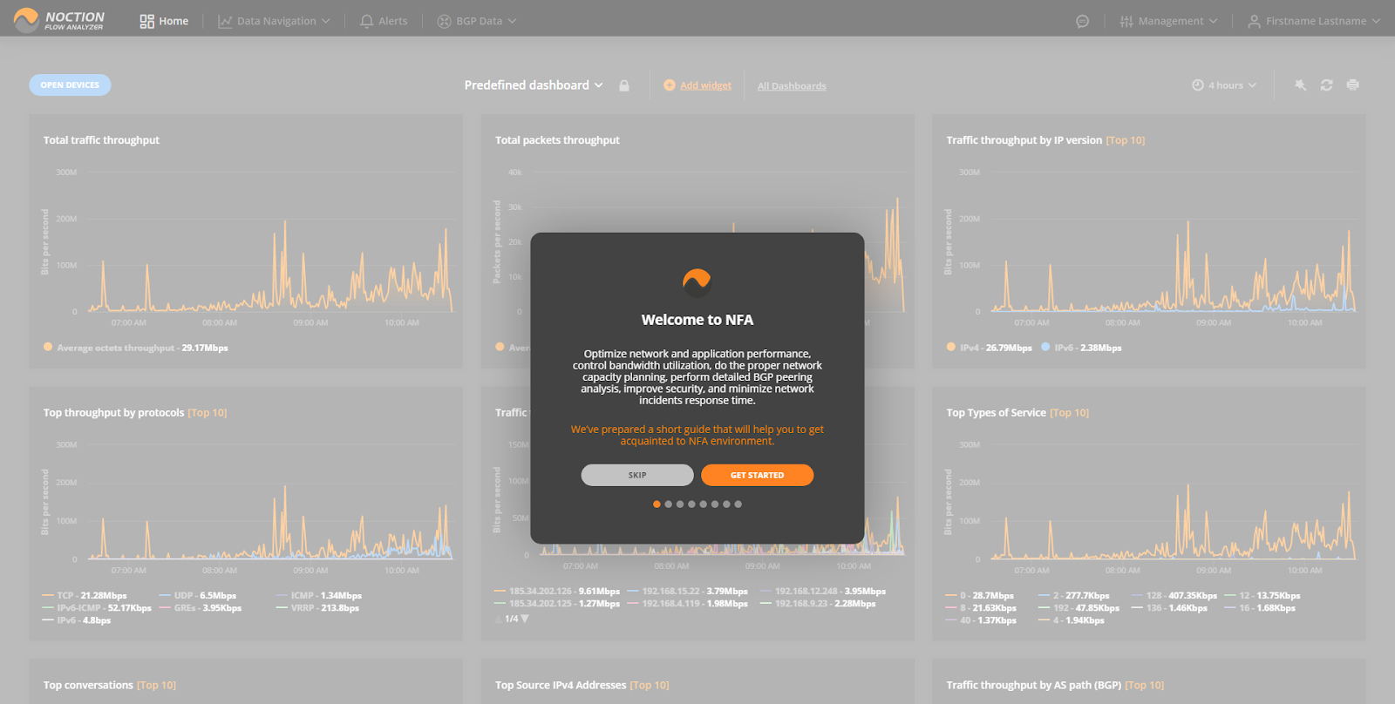Click the '0 - 28.7Mbps' service legend
Screen dimensions: 1395x704
[x=980, y=596]
